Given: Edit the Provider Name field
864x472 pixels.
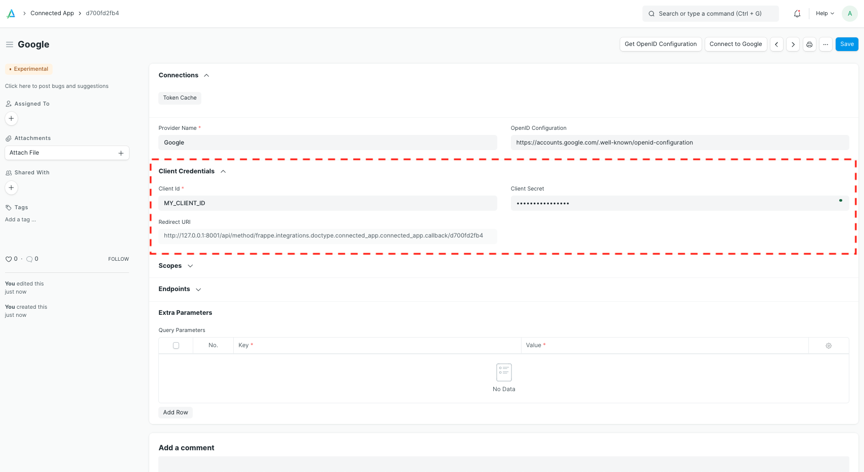Looking at the screenshot, I should pyautogui.click(x=328, y=143).
